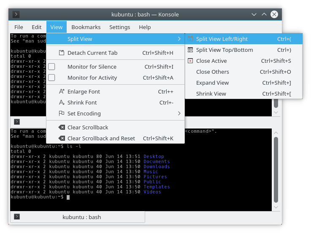Expand the Split View submenu arrow
This screenshot has width=311, height=233.
(x=179, y=39)
